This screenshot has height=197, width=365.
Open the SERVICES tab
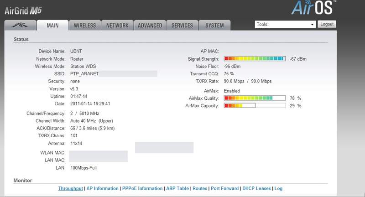point(182,26)
